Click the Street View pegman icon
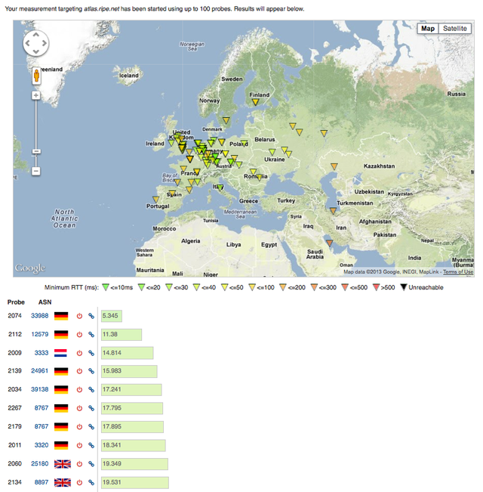Viewport: 483px width, 492px height. point(36,76)
